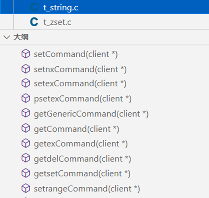Screen dimensions: 209x198
Task: Click the cube icon next to getexCommand
Action: (x=26, y=143)
